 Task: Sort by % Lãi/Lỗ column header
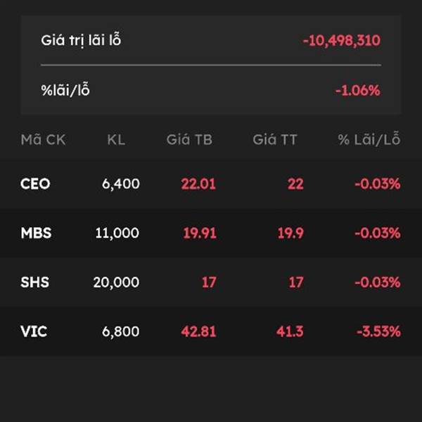point(369,139)
